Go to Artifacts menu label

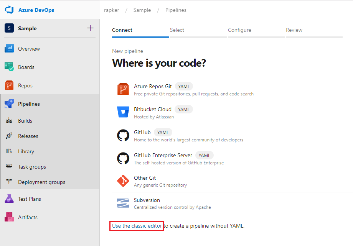(x=28, y=217)
